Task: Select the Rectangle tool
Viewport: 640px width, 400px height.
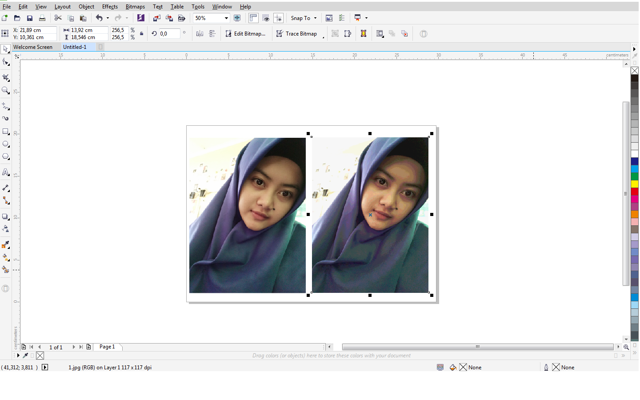Action: point(6,131)
